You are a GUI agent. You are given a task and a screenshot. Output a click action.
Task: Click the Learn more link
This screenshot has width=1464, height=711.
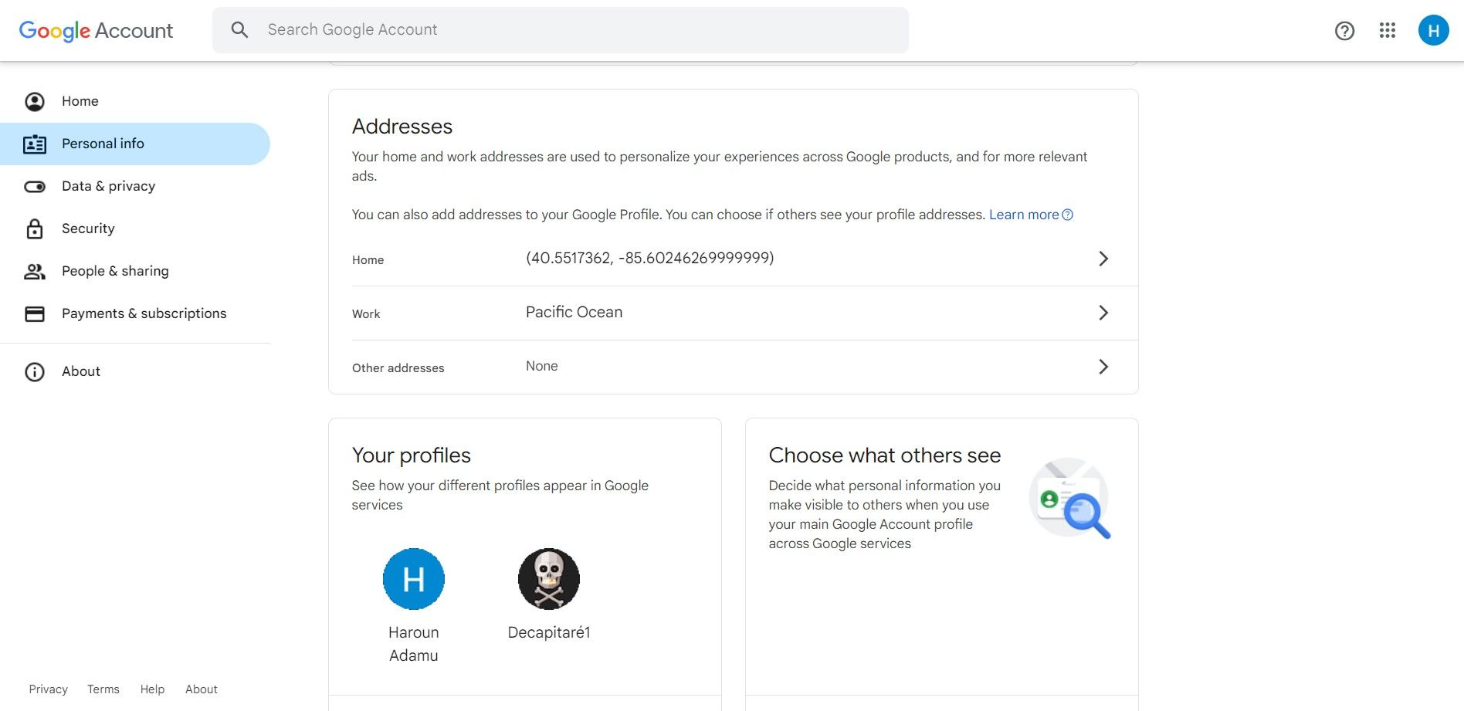1025,215
